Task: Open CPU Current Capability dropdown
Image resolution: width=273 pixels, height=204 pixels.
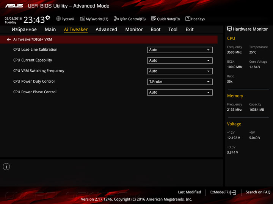Action: point(180,60)
